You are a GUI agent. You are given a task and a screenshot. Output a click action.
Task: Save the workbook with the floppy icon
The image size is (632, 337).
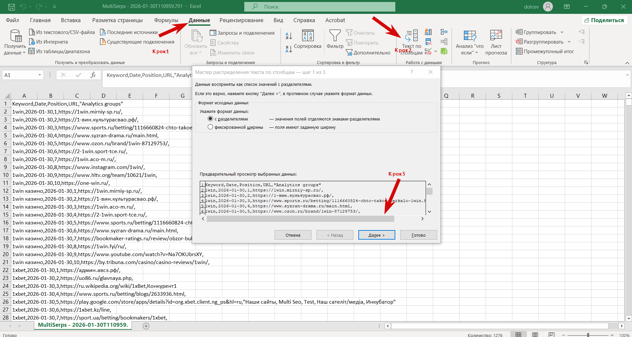coord(11,7)
